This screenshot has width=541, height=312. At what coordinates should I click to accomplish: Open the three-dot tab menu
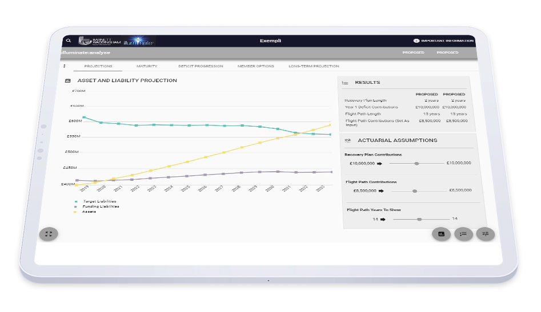(x=64, y=66)
